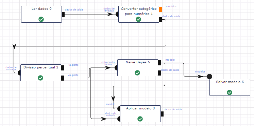Click 'dados de entrada' label left of Divisão percentual

(11, 68)
